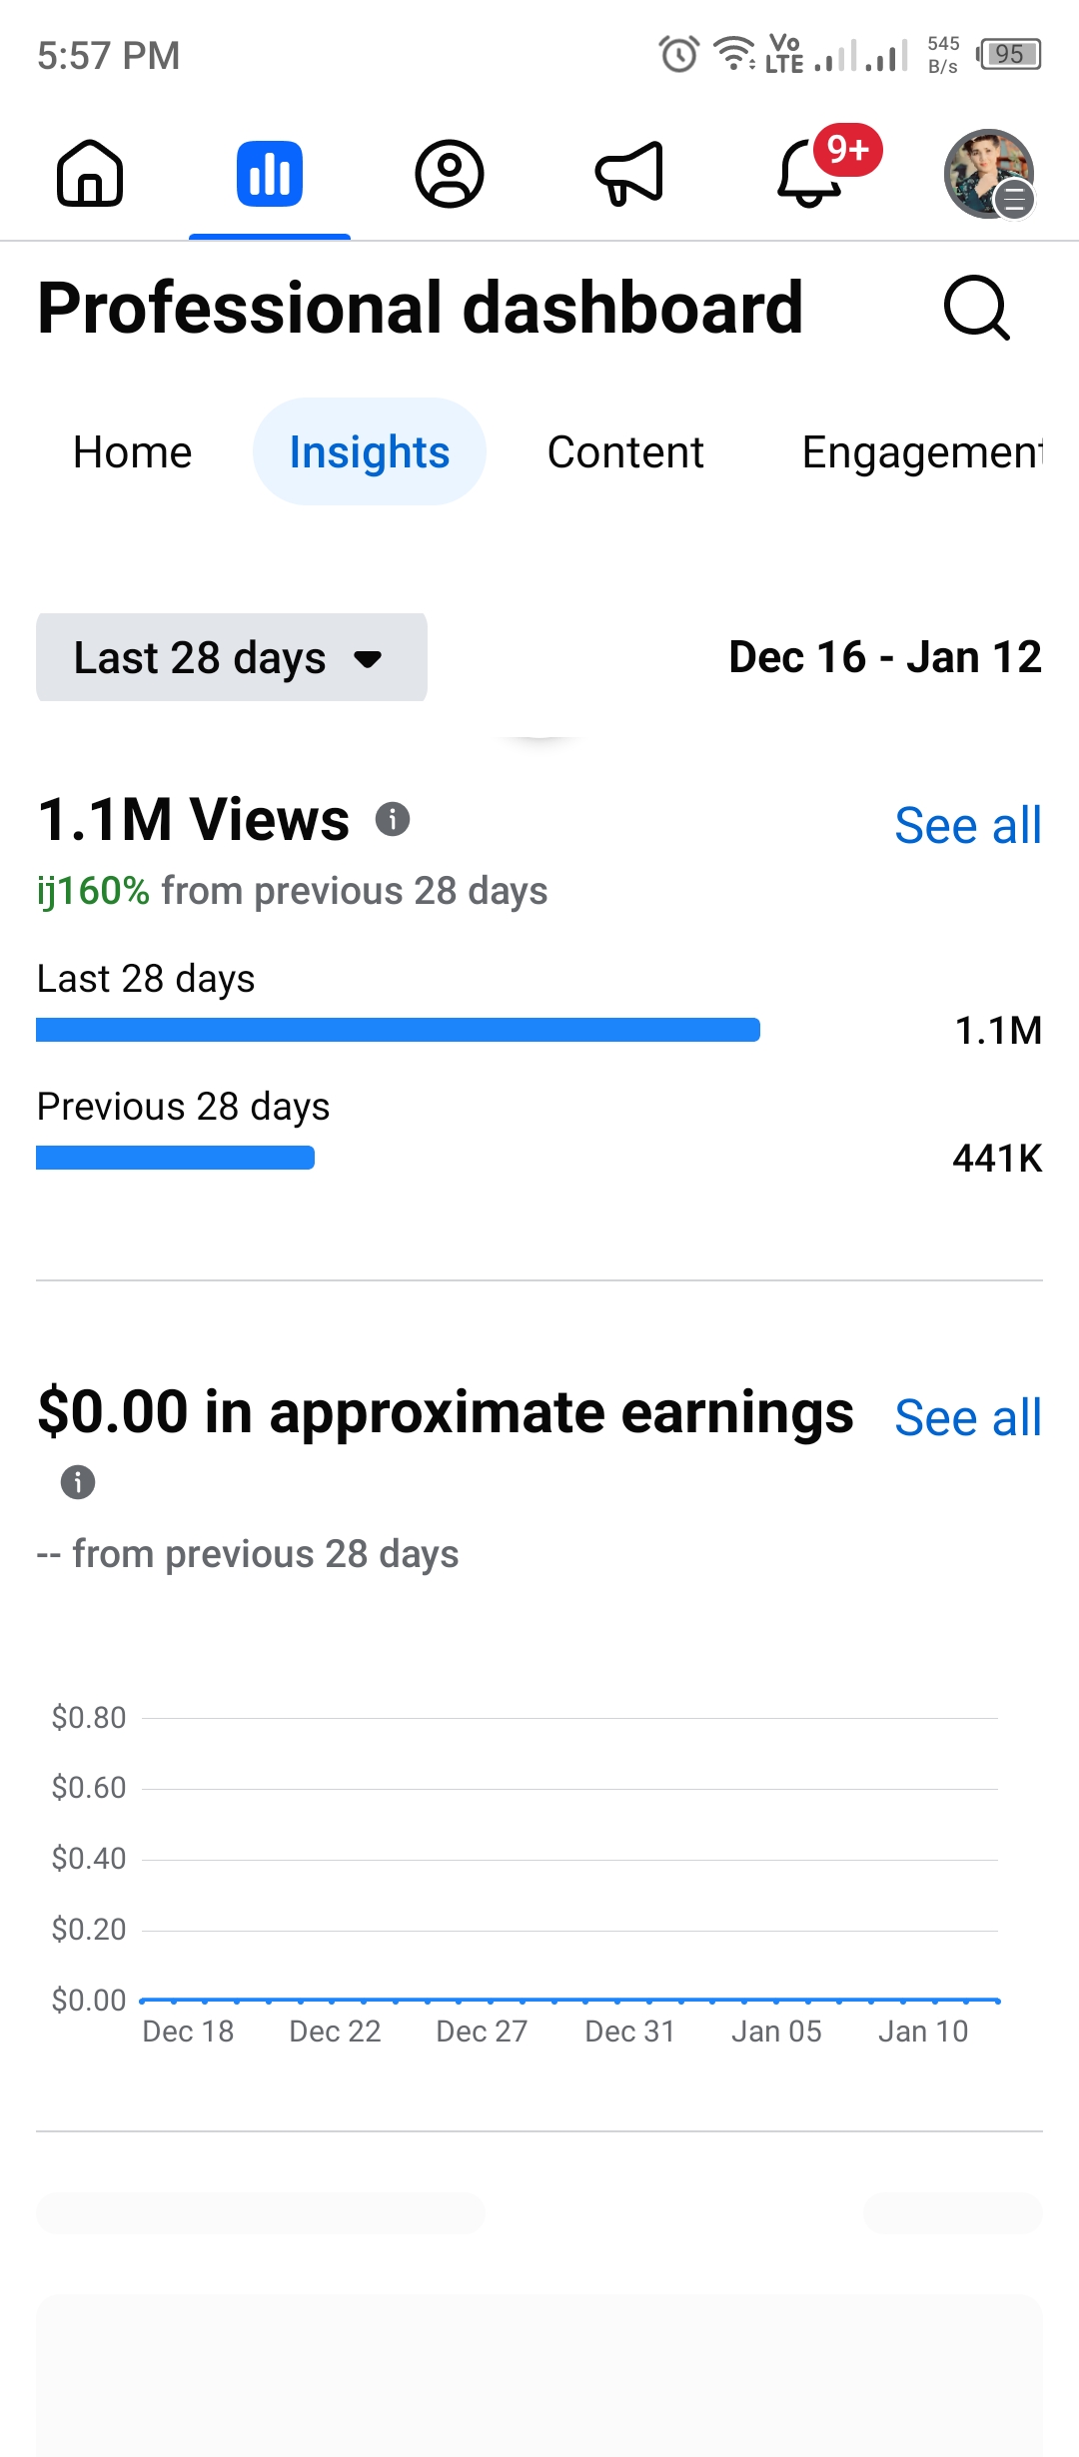Tap the Professional dashboard chart icon
This screenshot has width=1079, height=2457.
(x=270, y=174)
